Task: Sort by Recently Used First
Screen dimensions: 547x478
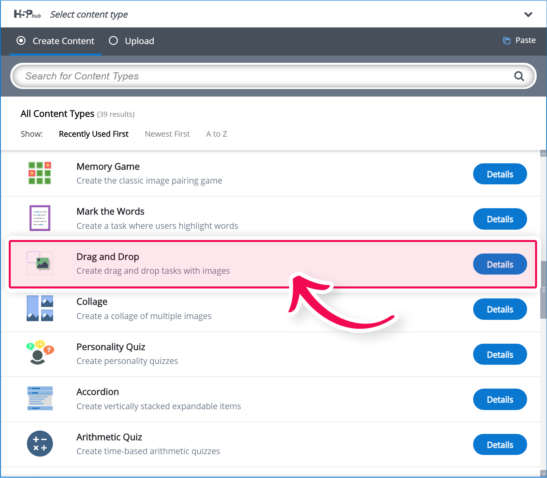Action: point(94,134)
